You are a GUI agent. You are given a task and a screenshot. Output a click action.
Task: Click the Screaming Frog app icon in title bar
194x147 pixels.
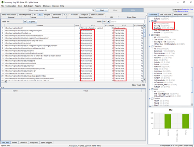(2, 2)
